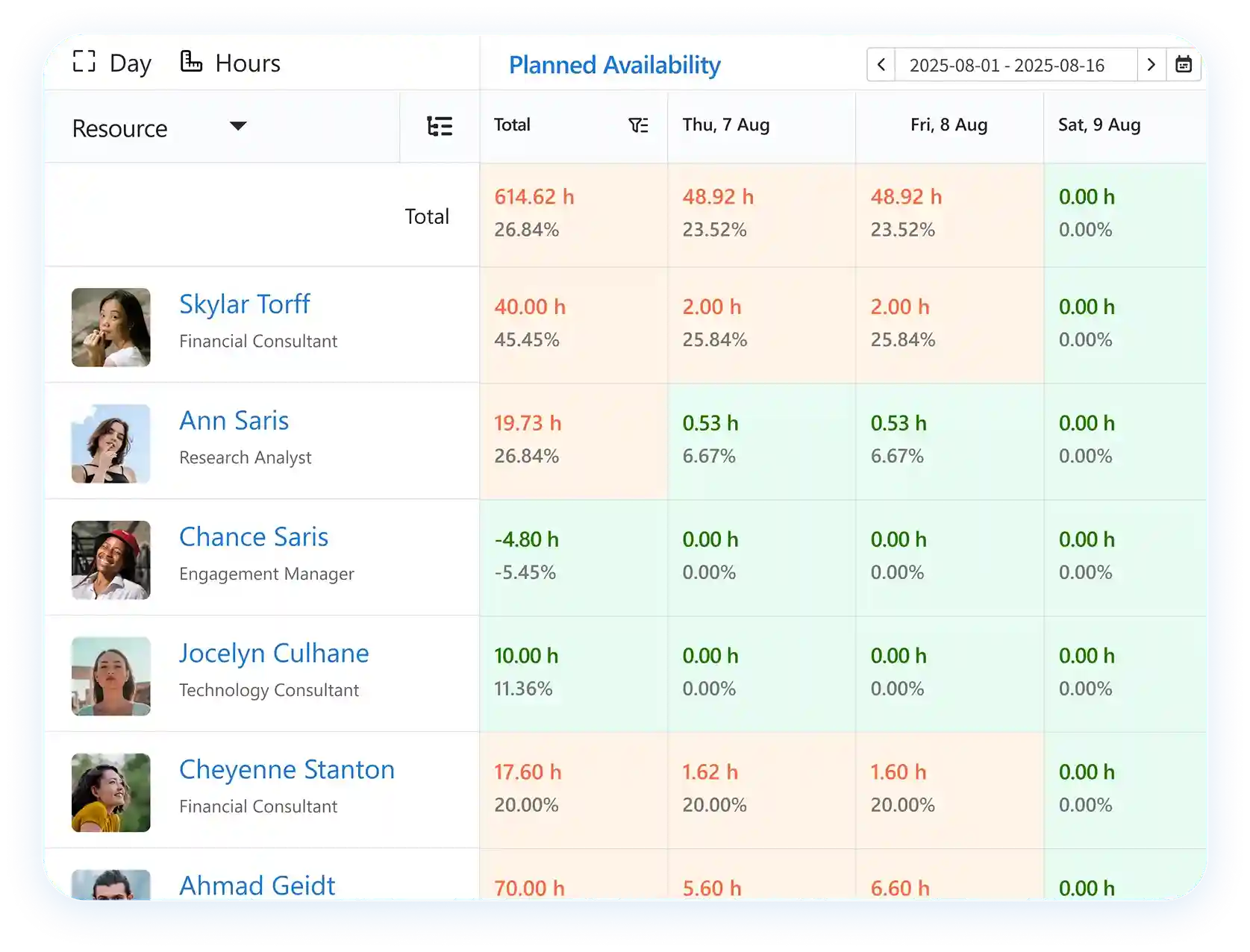Select Chance Saris name link
The height and width of the screenshot is (952, 1250).
pyautogui.click(x=253, y=537)
